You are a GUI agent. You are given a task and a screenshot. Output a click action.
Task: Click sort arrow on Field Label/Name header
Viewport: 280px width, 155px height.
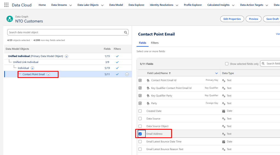(x=170, y=73)
